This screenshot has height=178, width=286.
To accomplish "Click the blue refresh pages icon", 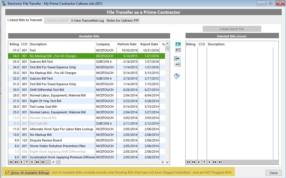I will [x=177, y=76].
